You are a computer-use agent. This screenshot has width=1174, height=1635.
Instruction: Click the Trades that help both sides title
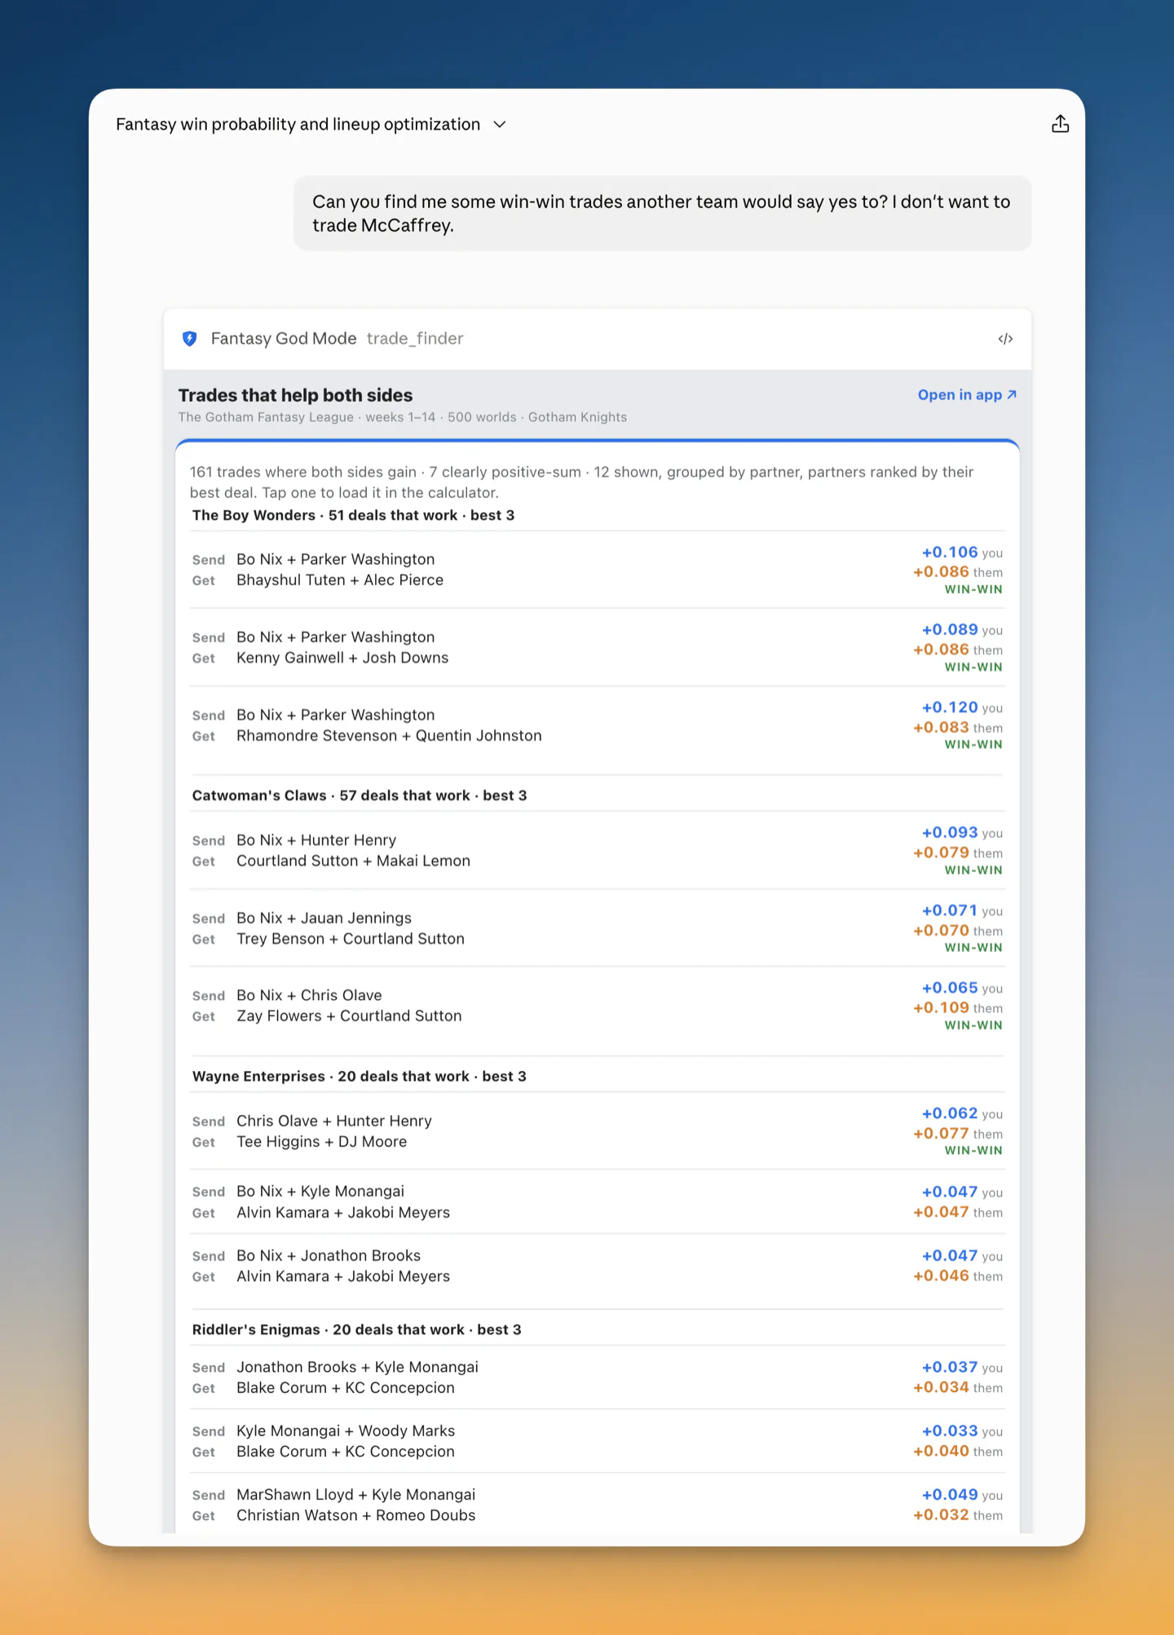pos(296,395)
